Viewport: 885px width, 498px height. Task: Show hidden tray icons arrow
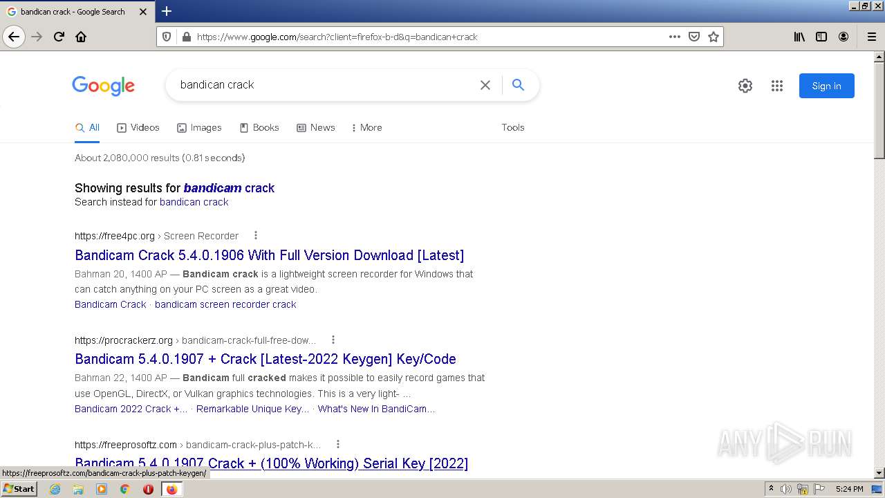pyautogui.click(x=771, y=489)
